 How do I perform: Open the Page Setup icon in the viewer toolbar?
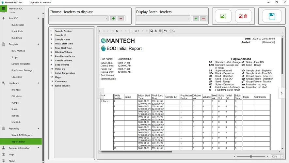click(x=156, y=31)
